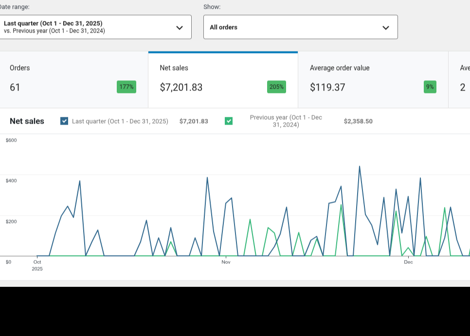Click the Oct 2025 axis label

pyautogui.click(x=37, y=265)
